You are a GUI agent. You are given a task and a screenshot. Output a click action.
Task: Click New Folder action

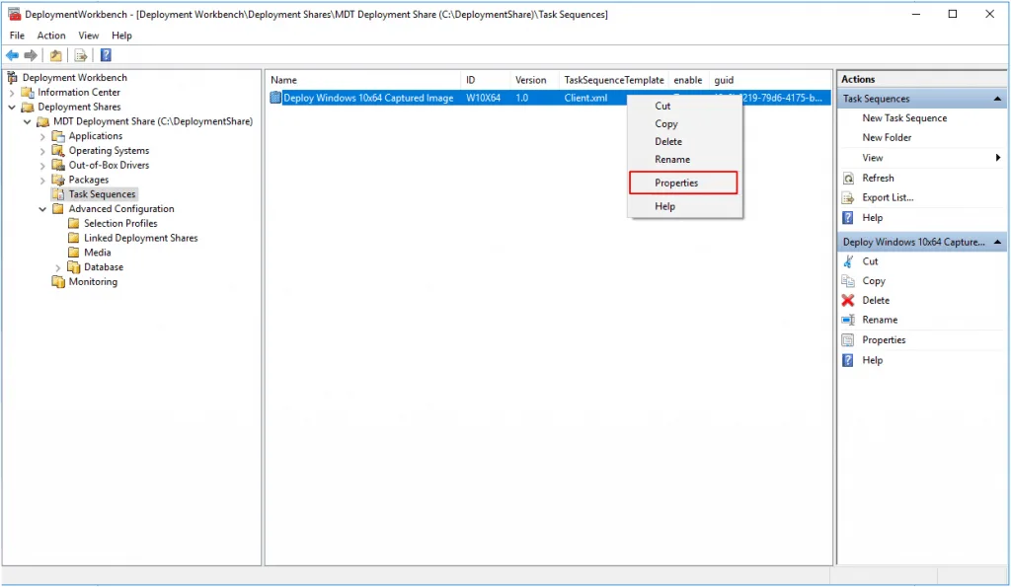(887, 137)
